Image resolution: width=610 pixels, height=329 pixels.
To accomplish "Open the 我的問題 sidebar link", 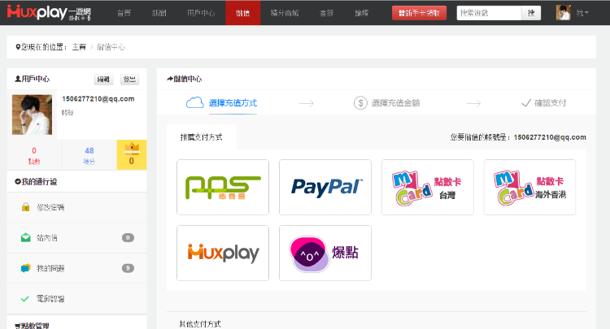I will 50,268.
